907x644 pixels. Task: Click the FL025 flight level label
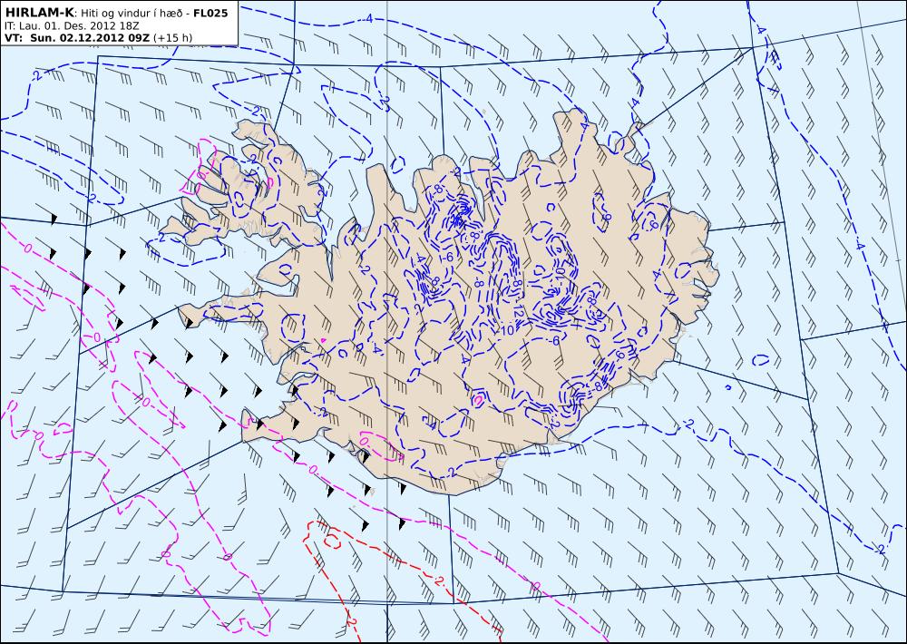tap(210, 13)
